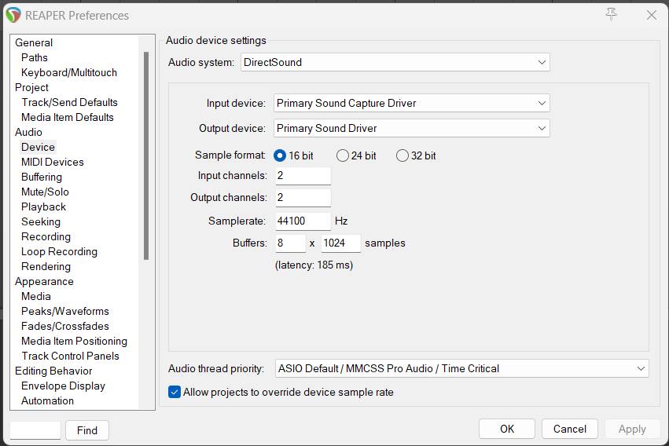Screen dimensions: 669x446
Task: Click the Input channels field
Action: 303,176
